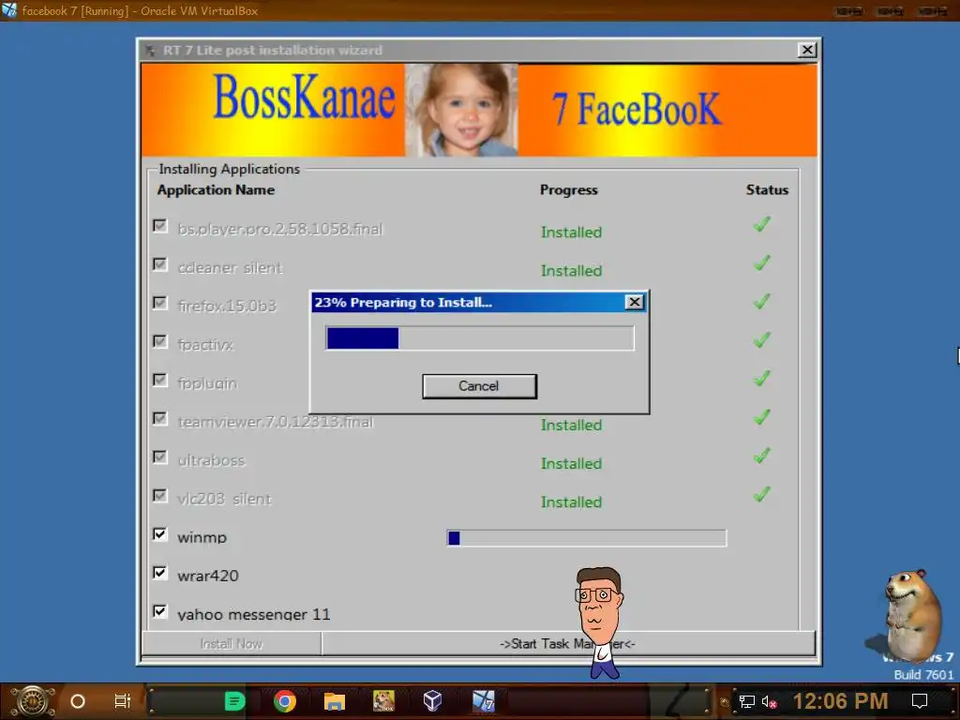Viewport: 960px width, 720px height.
Task: Click Installed text for bs.player row
Action: 571,232
